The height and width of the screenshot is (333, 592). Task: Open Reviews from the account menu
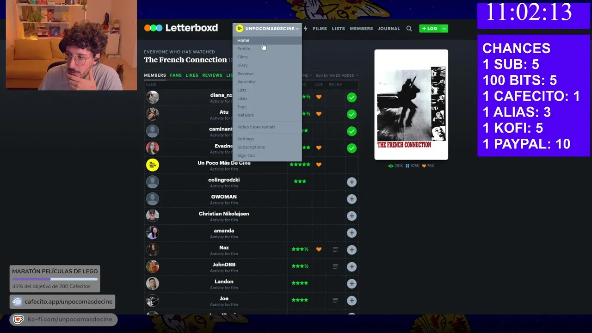pyautogui.click(x=245, y=74)
